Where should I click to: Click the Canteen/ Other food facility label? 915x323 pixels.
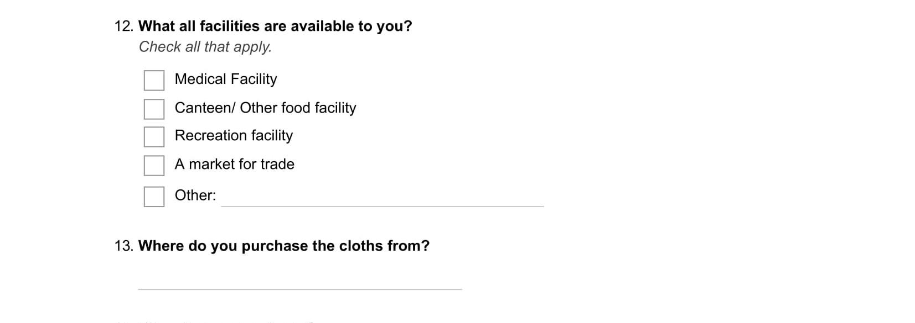265,108
